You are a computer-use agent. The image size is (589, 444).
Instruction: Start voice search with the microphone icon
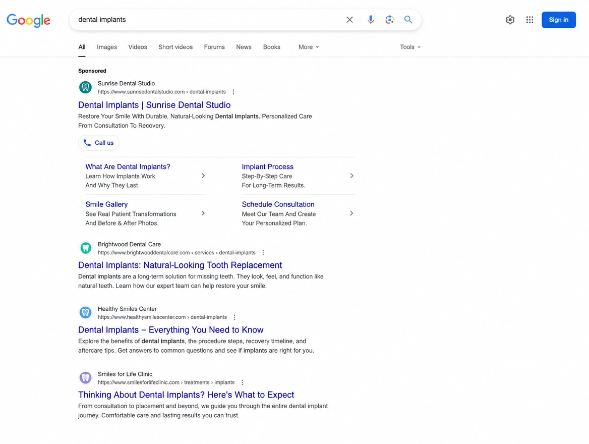tap(371, 20)
